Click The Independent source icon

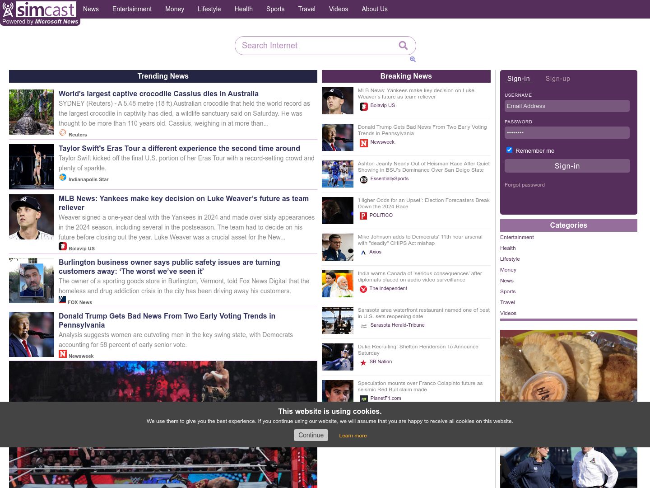click(x=363, y=289)
